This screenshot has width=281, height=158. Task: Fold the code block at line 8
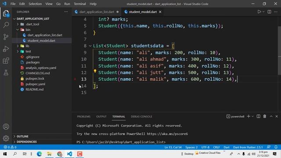tap(90, 46)
